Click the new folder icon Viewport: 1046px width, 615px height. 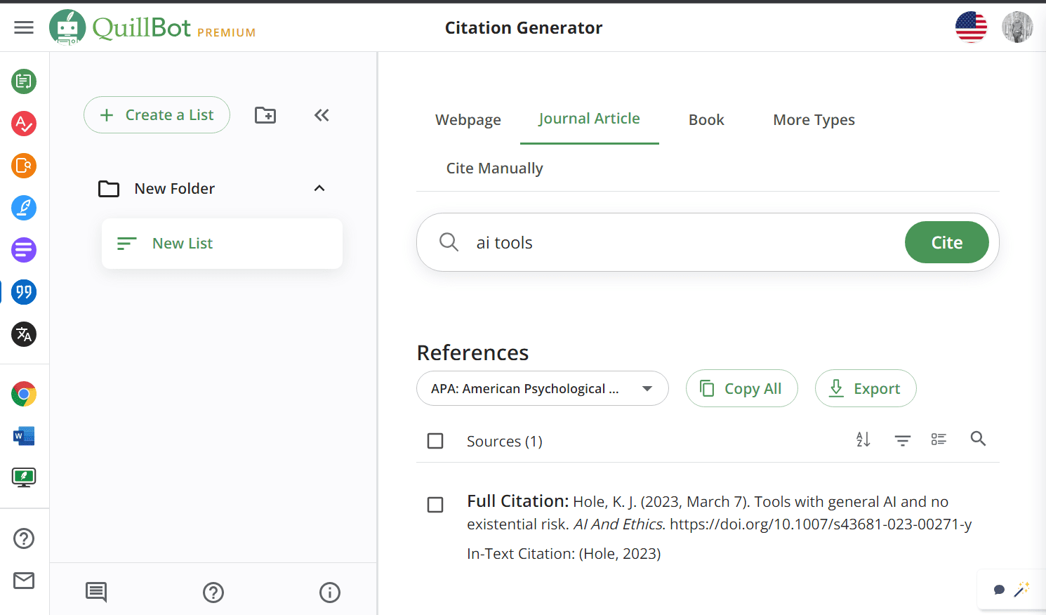265,115
